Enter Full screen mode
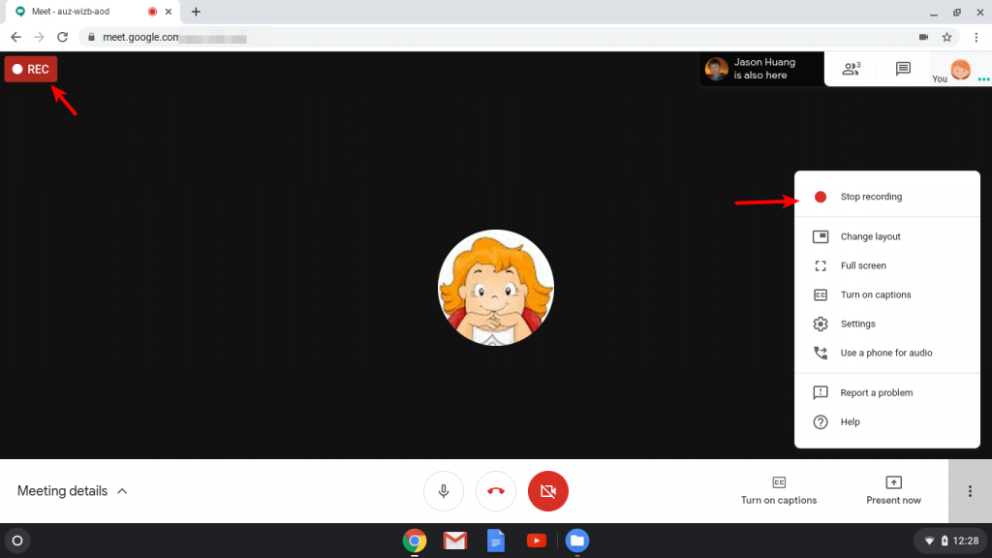Screen dimensions: 992x558 887,265
